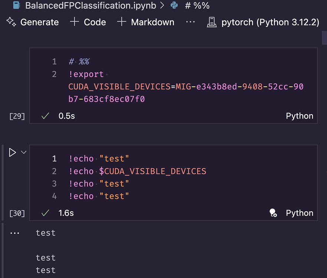Expand output options with ellipsis below cell 30
327x278 pixels.
[14, 233]
